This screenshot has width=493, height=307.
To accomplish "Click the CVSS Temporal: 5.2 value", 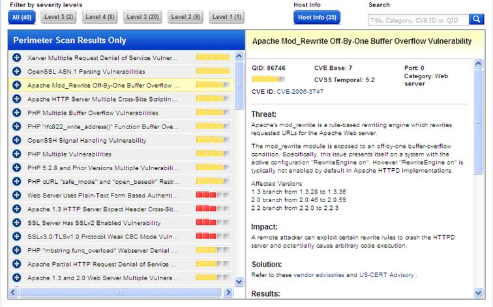I will click(x=344, y=80).
